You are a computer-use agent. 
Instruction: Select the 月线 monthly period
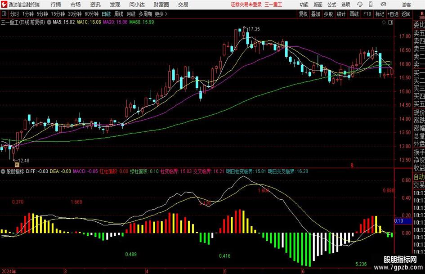pos(131,14)
